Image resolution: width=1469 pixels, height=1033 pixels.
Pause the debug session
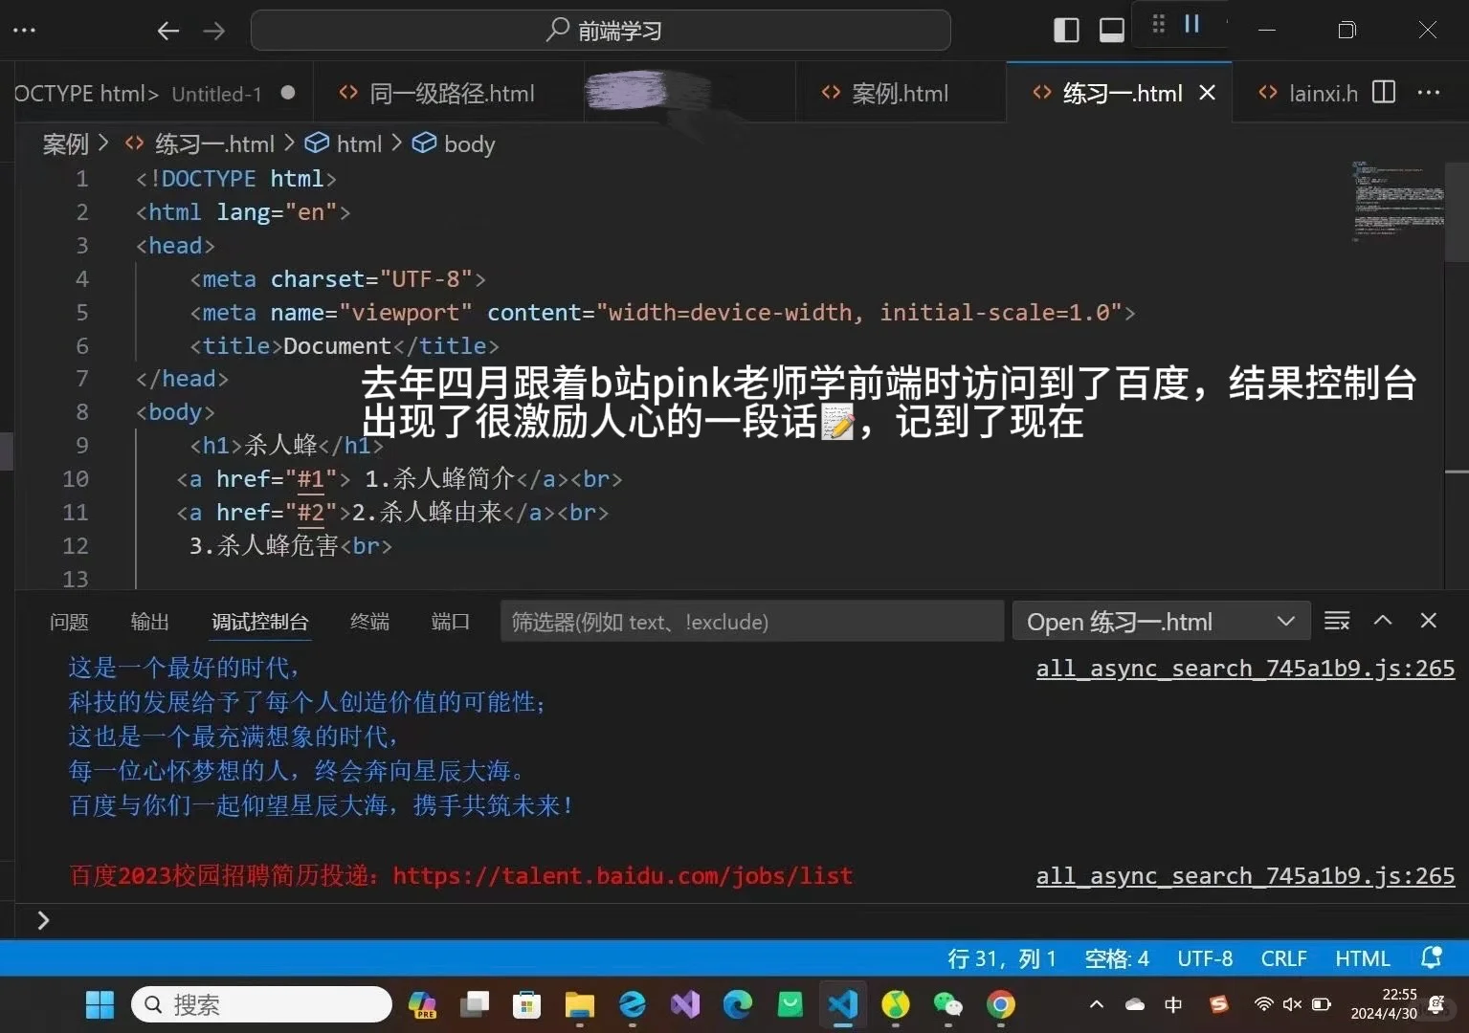[x=1191, y=24]
